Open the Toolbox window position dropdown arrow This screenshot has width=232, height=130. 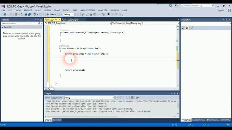35,19
